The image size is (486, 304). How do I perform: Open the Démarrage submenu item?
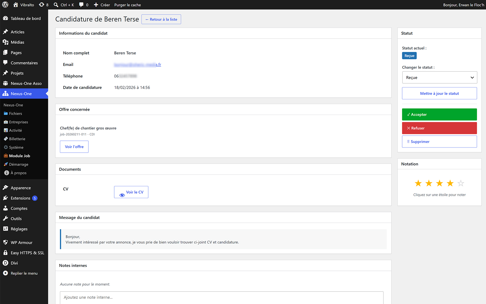19,164
